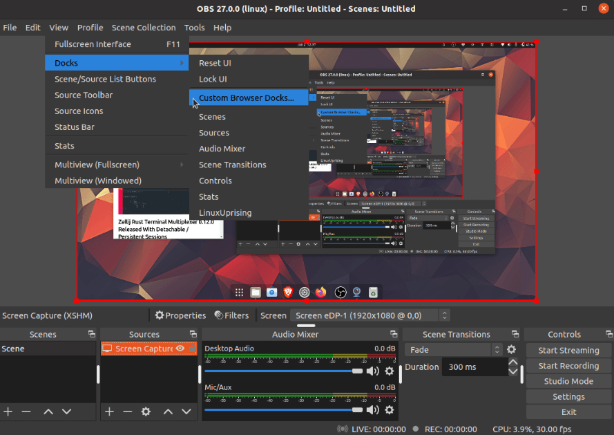This screenshot has height=435, width=614.
Task: Click Start Recording
Action: tap(568, 366)
